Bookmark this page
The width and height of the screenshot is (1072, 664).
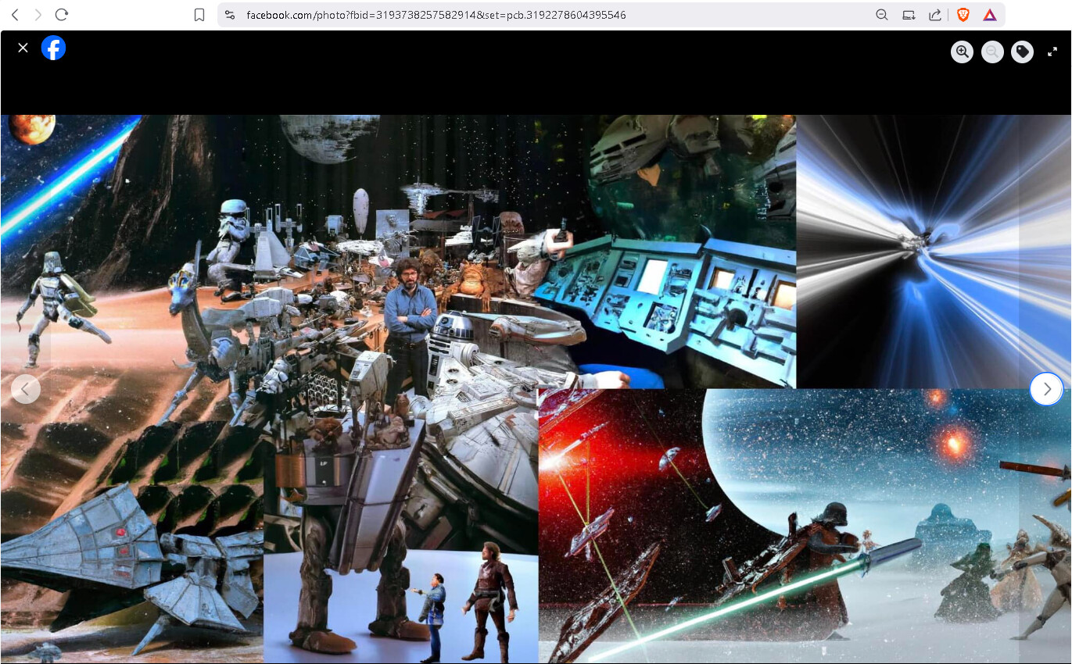pyautogui.click(x=199, y=15)
